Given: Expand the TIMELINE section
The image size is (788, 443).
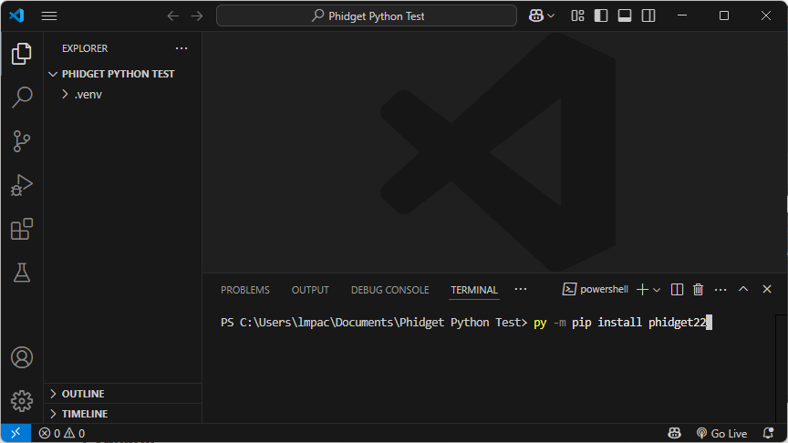Looking at the screenshot, I should (123, 414).
